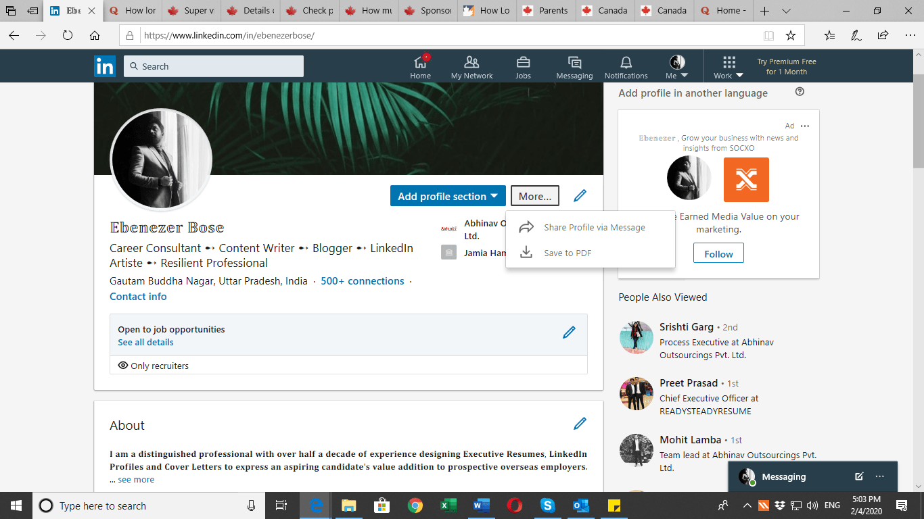924x519 pixels.
Task: Share this page from browser toolbar
Action: click(x=883, y=35)
